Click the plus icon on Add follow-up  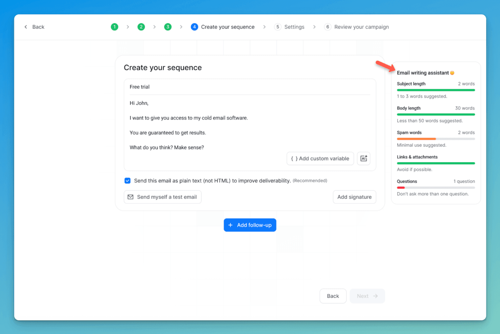pyautogui.click(x=231, y=225)
